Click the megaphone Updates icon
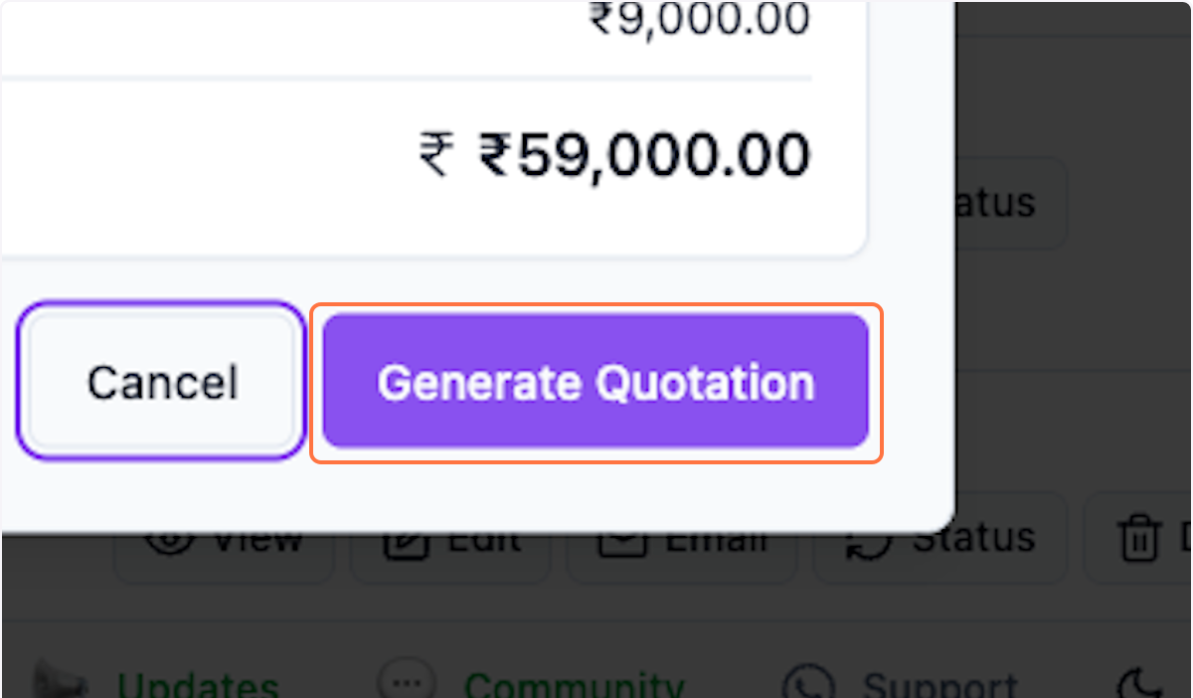The height and width of the screenshot is (698, 1193). point(60,684)
